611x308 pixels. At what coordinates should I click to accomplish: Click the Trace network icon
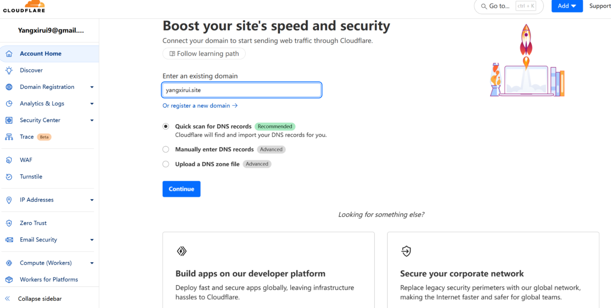9,137
